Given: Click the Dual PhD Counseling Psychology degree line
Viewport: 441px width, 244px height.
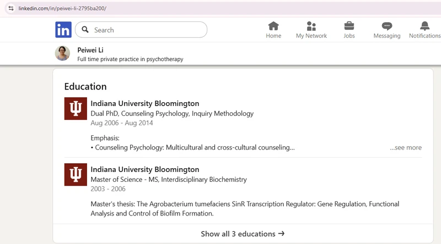Looking at the screenshot, I should 172,114.
